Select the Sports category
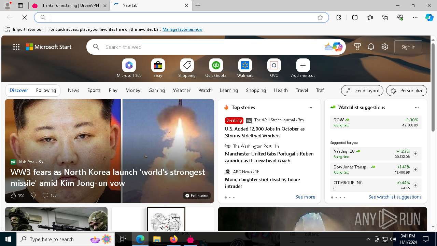The height and width of the screenshot is (246, 437). click(x=94, y=90)
